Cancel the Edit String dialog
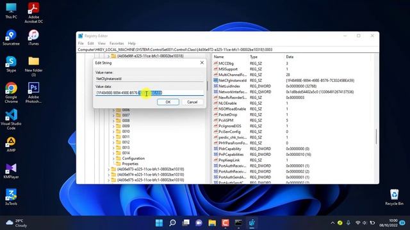Image resolution: width=410 pixels, height=230 pixels. pyautogui.click(x=192, y=102)
